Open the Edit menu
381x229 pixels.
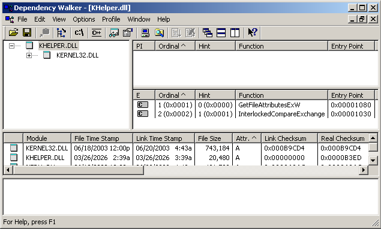(x=40, y=19)
